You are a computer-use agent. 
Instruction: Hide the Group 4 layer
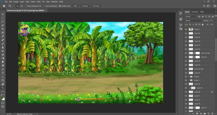[x=186, y=29]
